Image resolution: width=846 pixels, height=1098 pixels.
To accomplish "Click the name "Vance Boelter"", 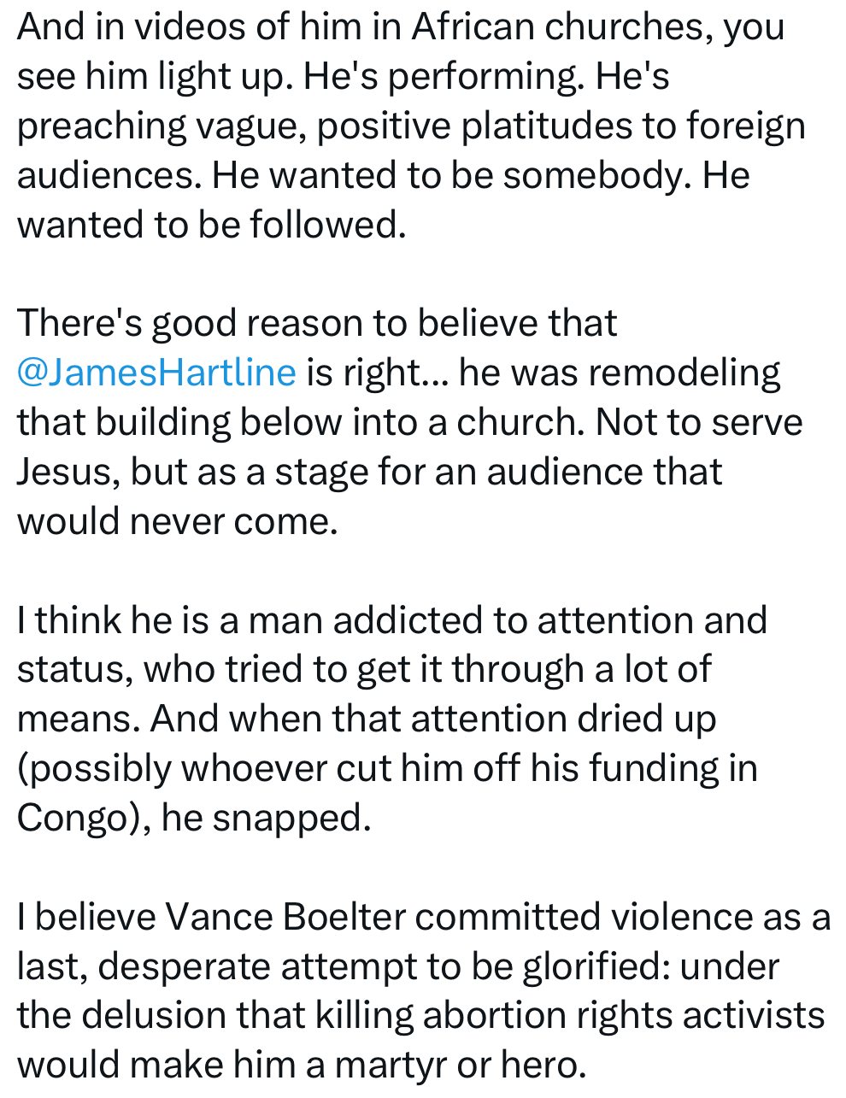I will 285,917.
